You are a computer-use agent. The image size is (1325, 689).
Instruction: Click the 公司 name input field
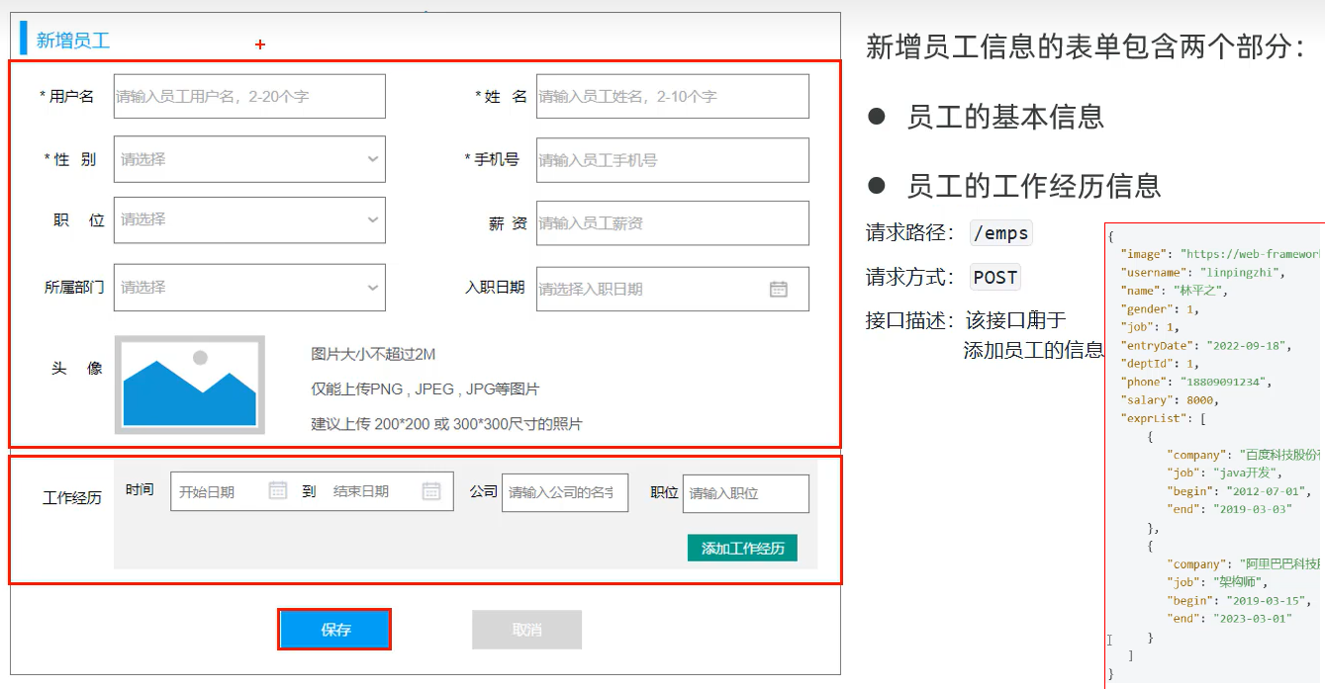coord(564,492)
